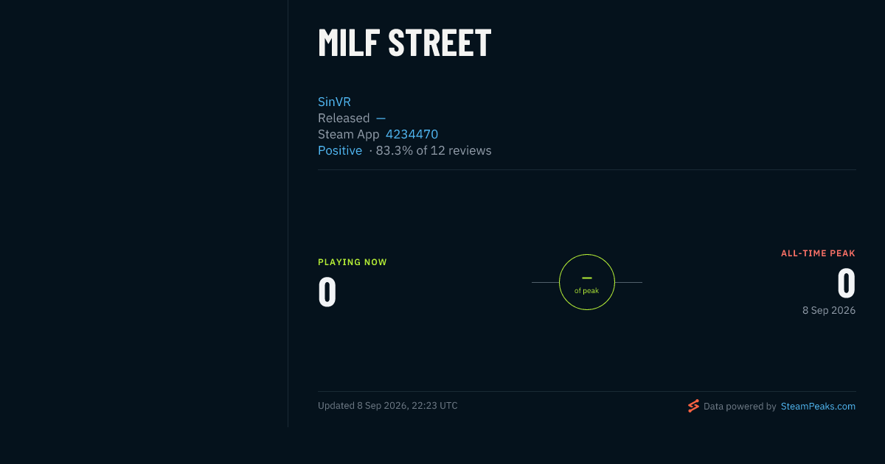Click the peak date 8 Sep 2026
The width and height of the screenshot is (885, 464).
coord(829,311)
